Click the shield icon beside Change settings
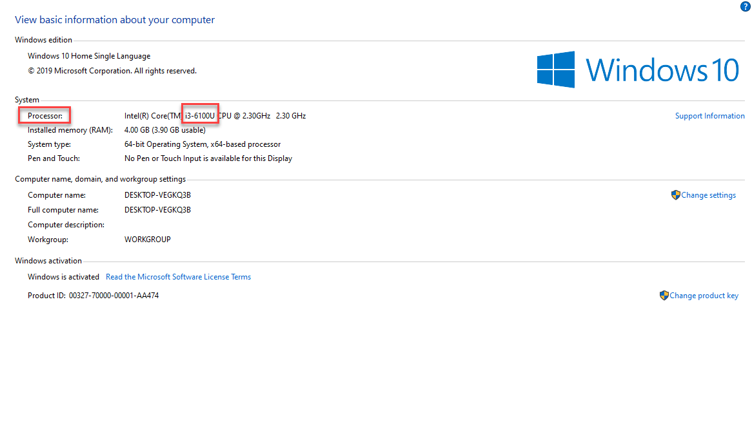The image size is (752, 427). [x=675, y=195]
